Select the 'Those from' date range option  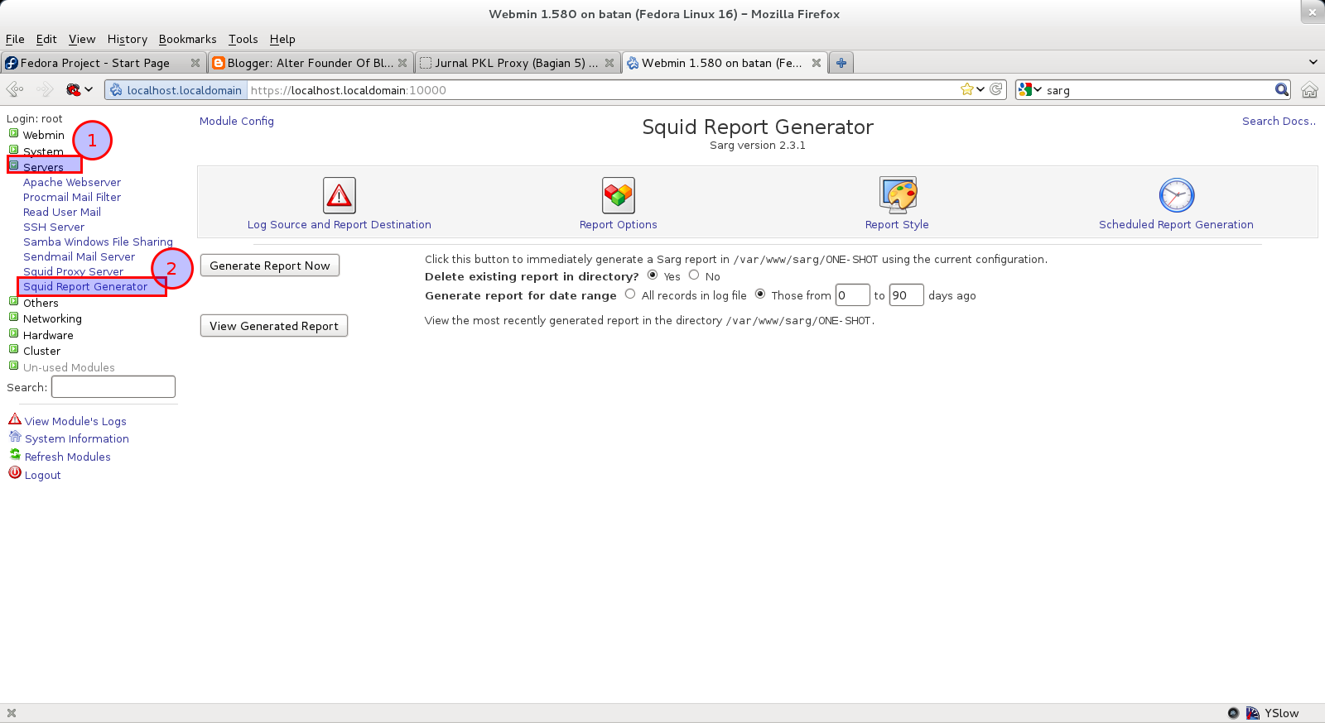pos(760,294)
